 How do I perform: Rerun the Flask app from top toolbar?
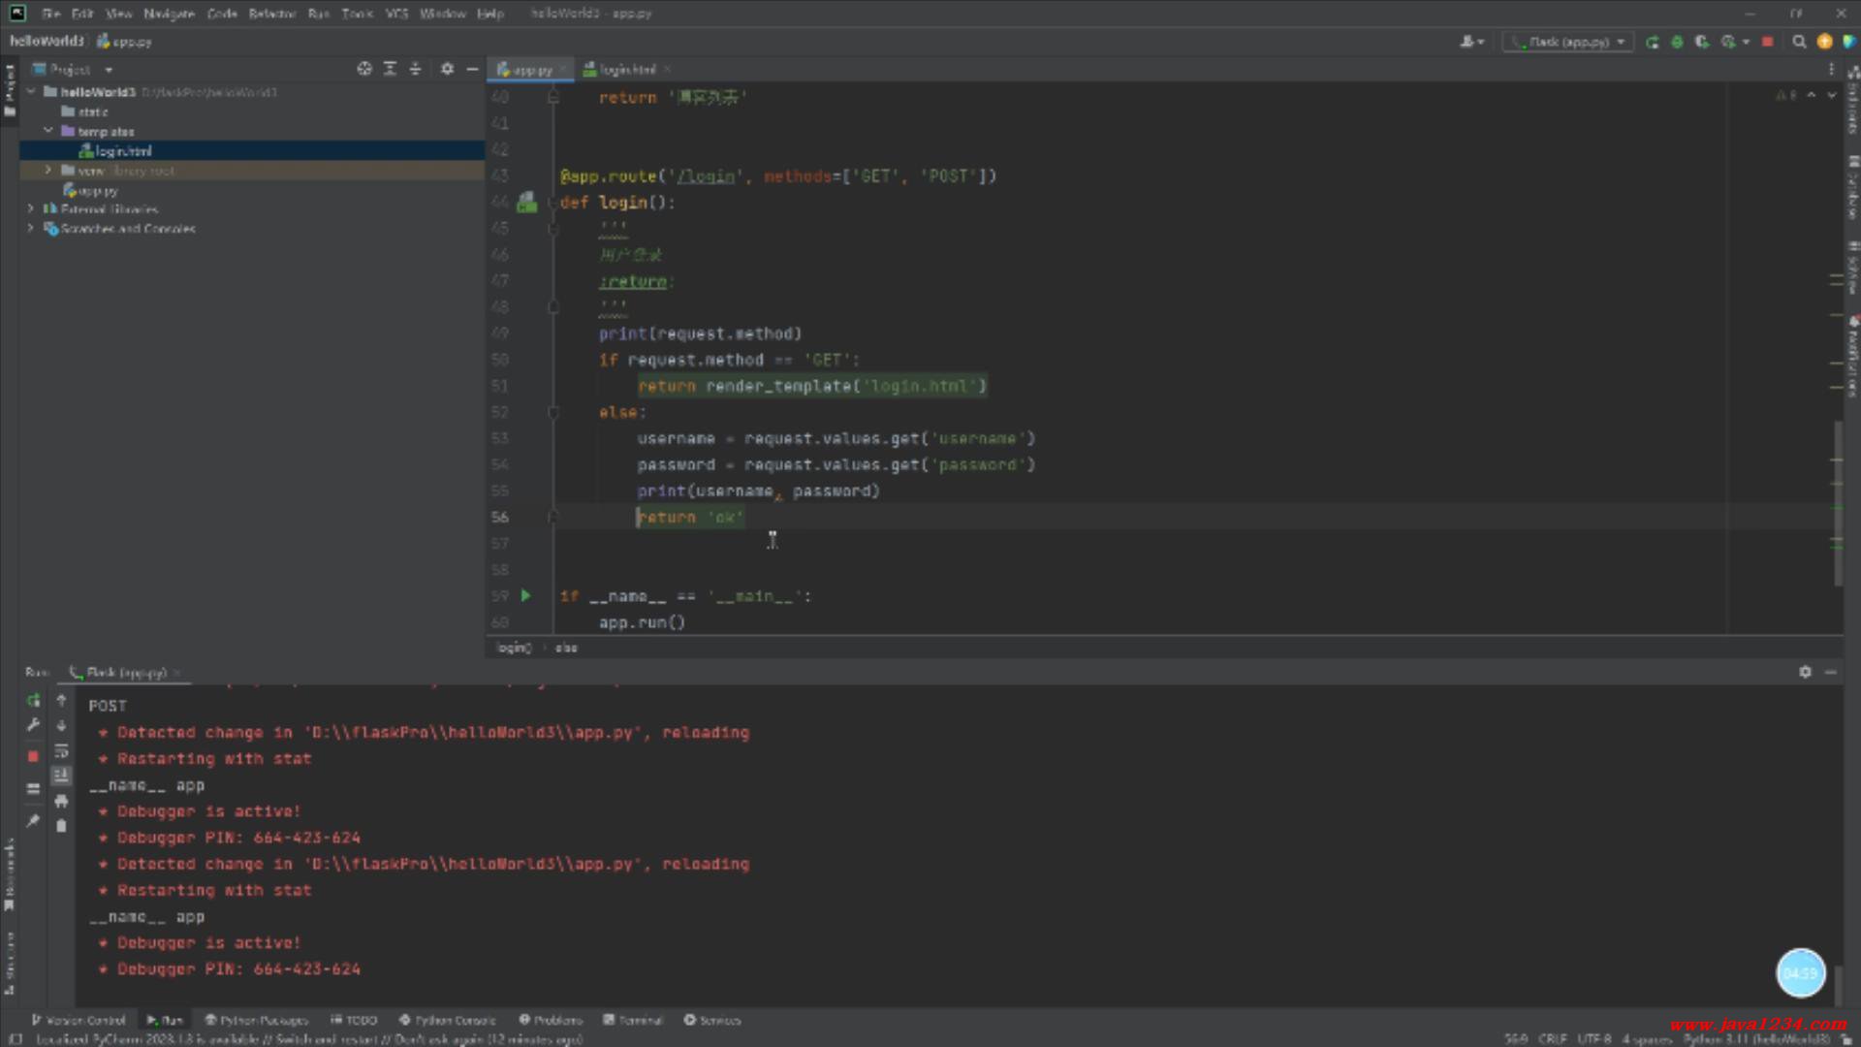[1652, 42]
